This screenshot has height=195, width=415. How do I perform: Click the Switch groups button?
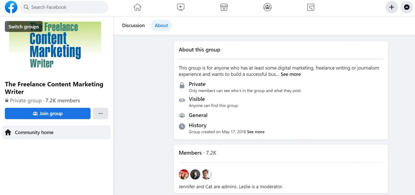(24, 27)
